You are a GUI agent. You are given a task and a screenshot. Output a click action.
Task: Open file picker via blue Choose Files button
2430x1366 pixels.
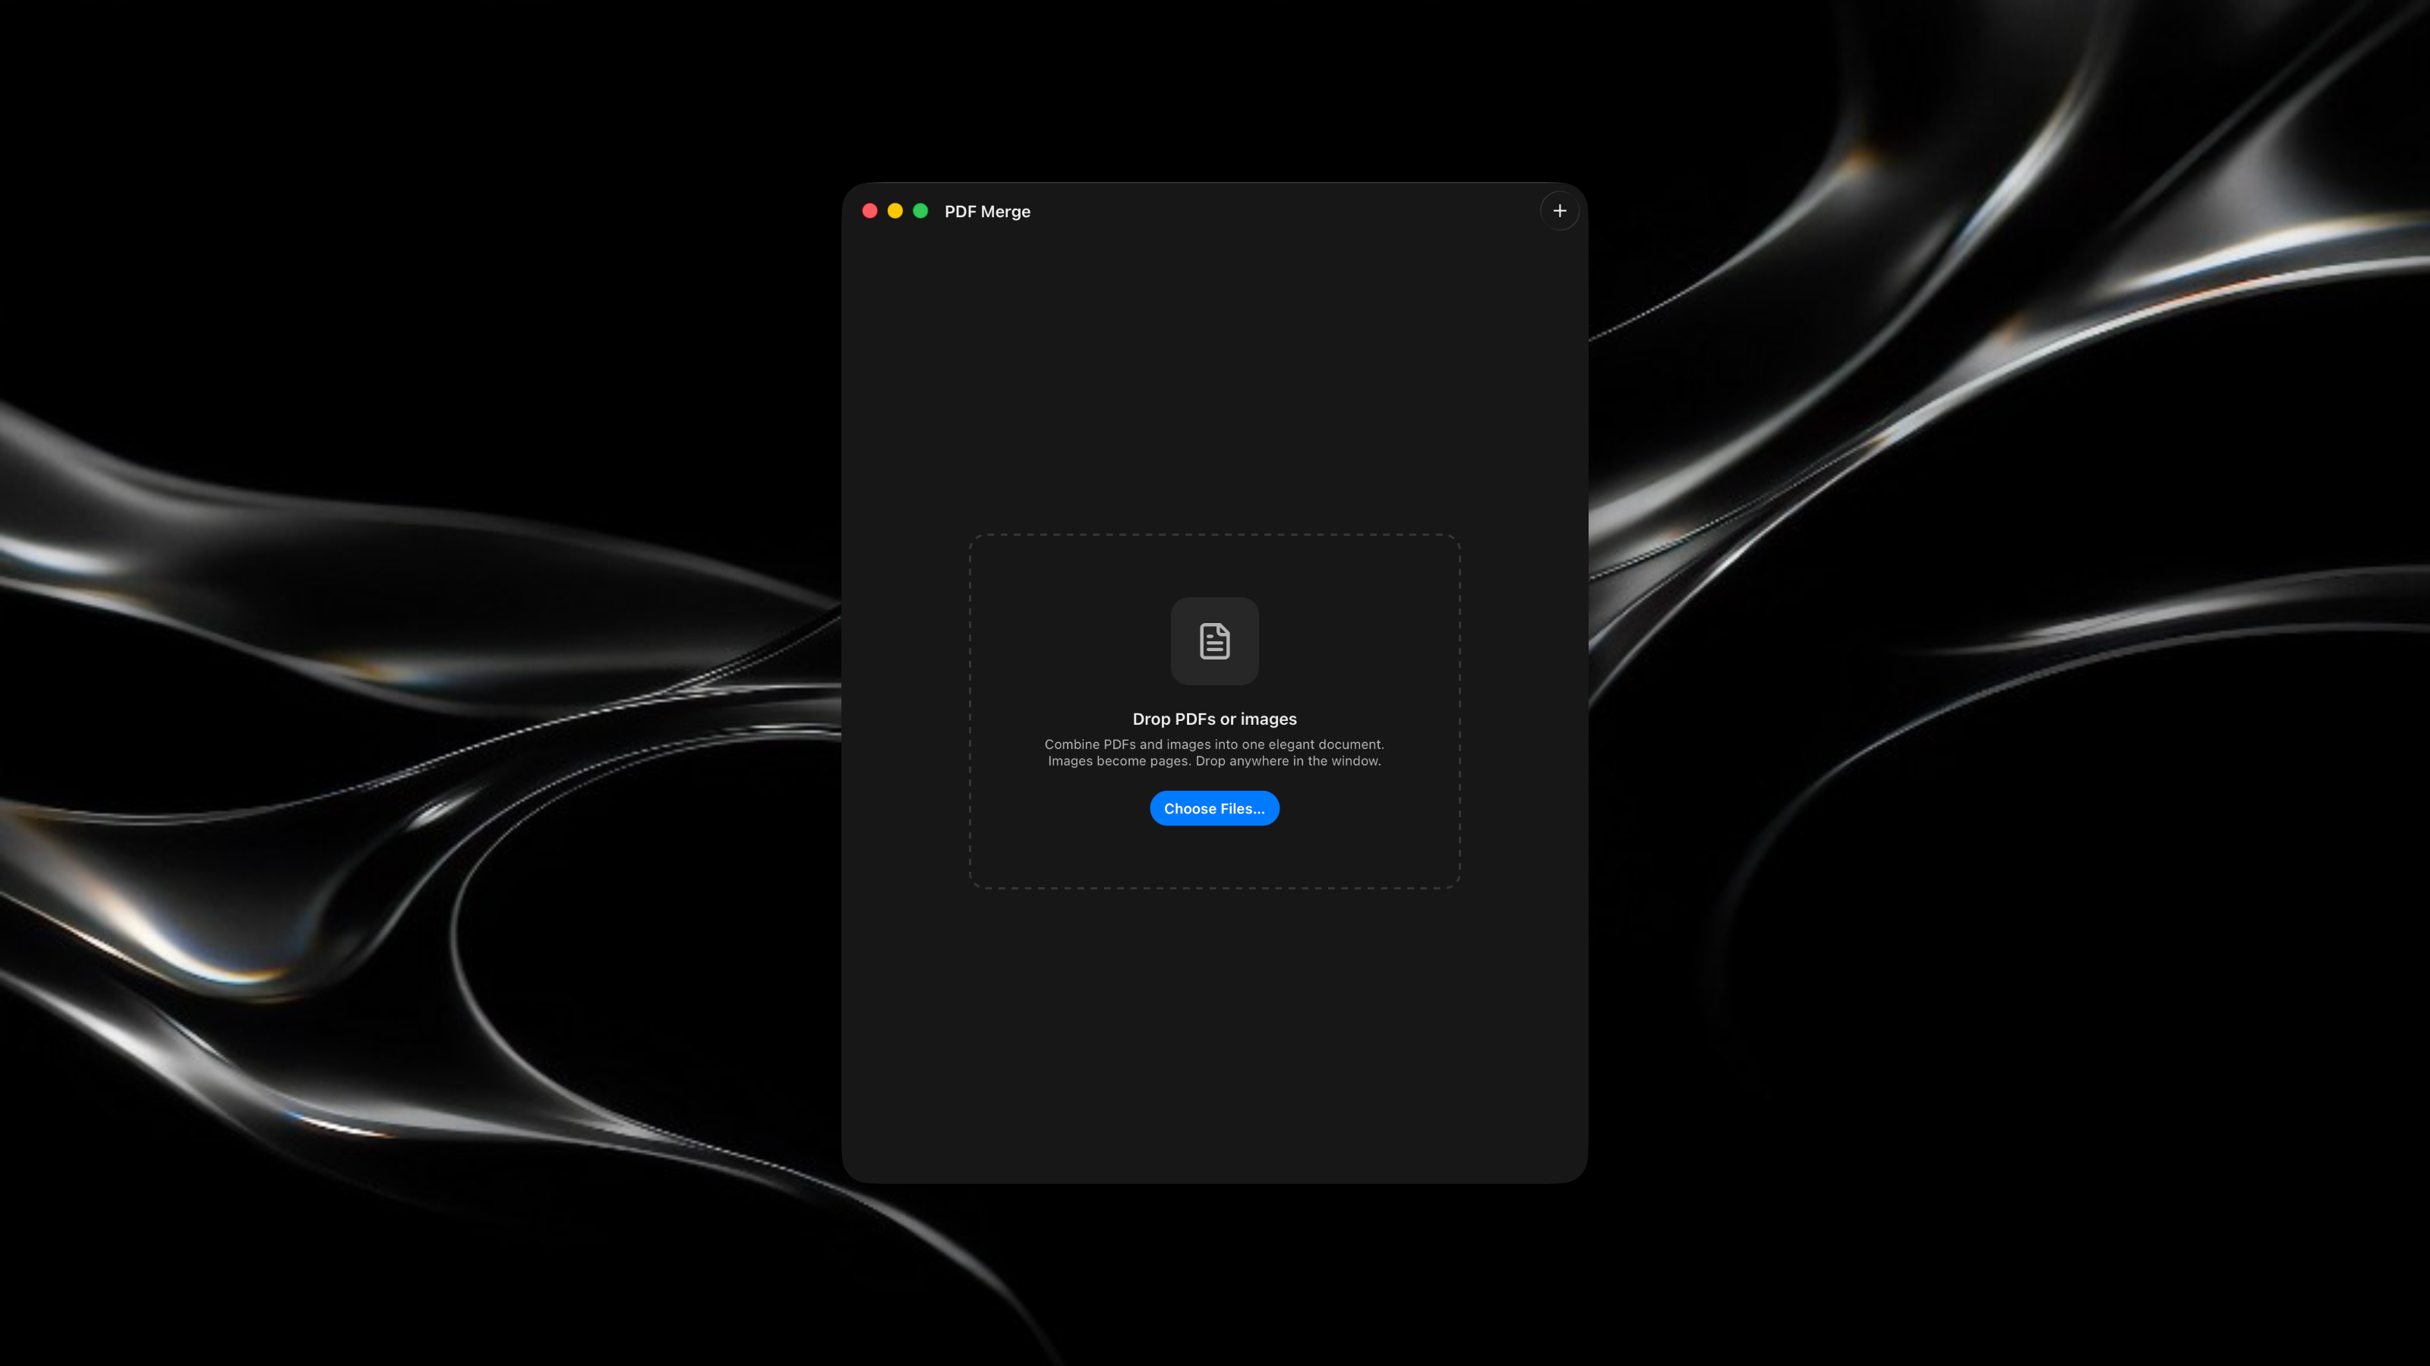point(1214,808)
